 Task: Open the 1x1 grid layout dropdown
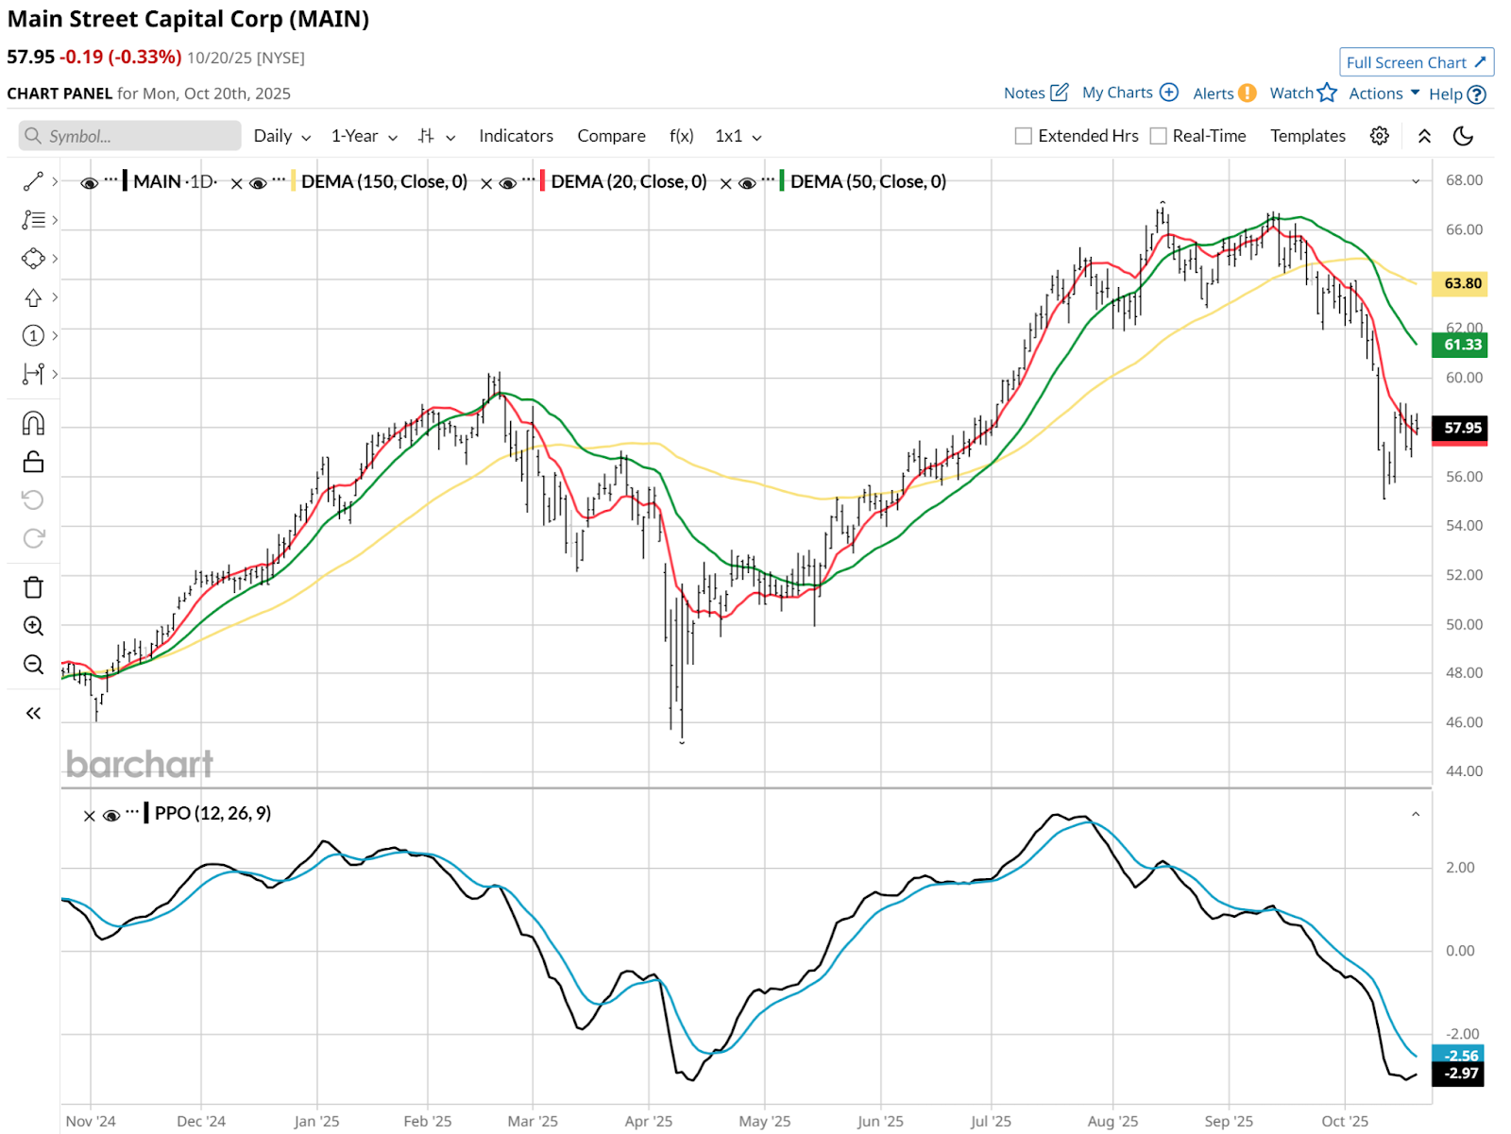pos(739,136)
